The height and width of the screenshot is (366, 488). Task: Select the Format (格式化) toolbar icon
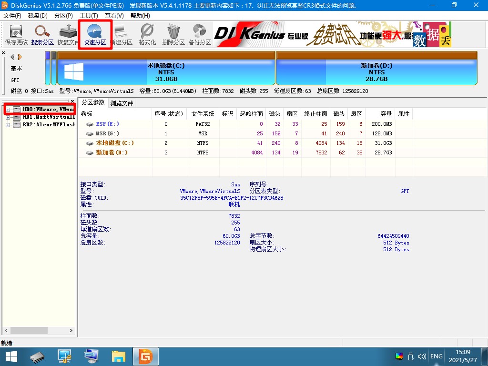(x=147, y=34)
